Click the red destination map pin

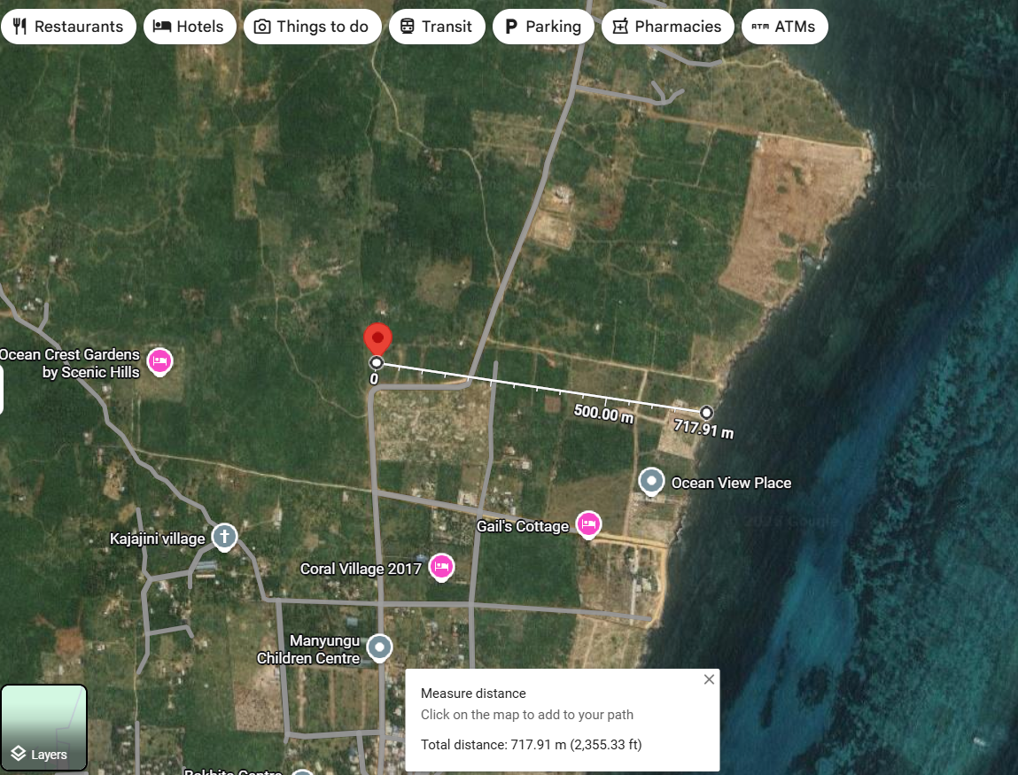[x=377, y=337]
